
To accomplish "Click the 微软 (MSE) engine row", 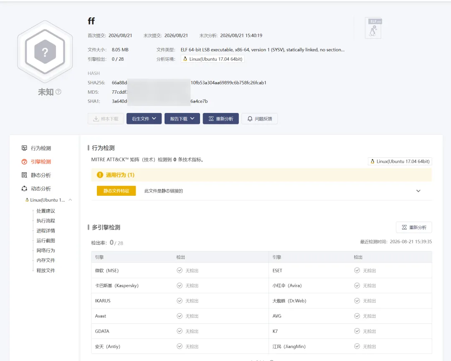I will tap(180, 271).
